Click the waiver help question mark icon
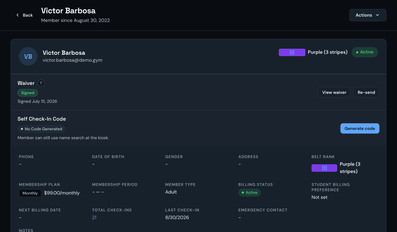Image resolution: width=397 pixels, height=232 pixels. click(x=41, y=83)
